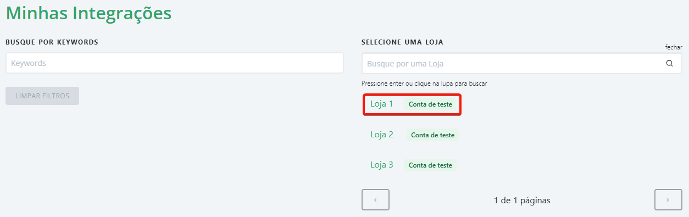Close the store selector via fechar
Viewport: 689px width, 217px height.
click(674, 47)
